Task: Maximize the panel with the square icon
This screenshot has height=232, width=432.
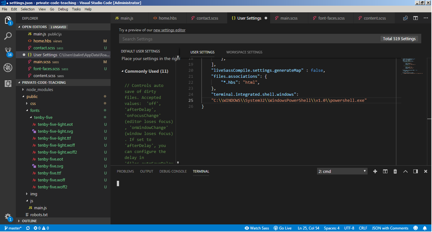Action: [x=415, y=171]
